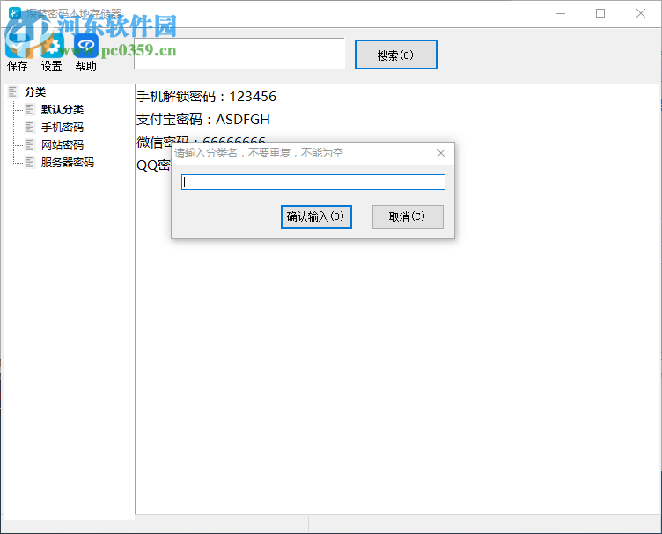The image size is (662, 534).
Task: Click the 搜索(C) search button
Action: click(395, 55)
